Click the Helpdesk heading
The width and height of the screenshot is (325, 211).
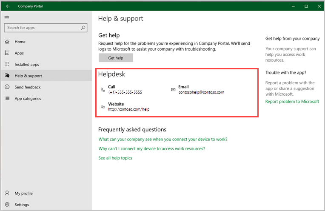(x=111, y=74)
